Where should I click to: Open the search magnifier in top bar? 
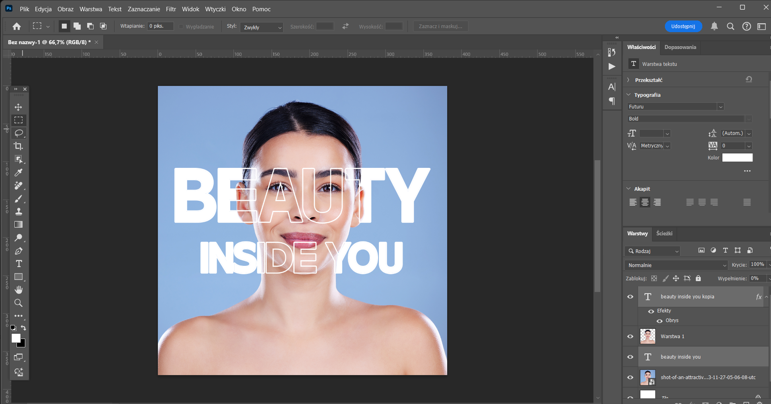730,27
